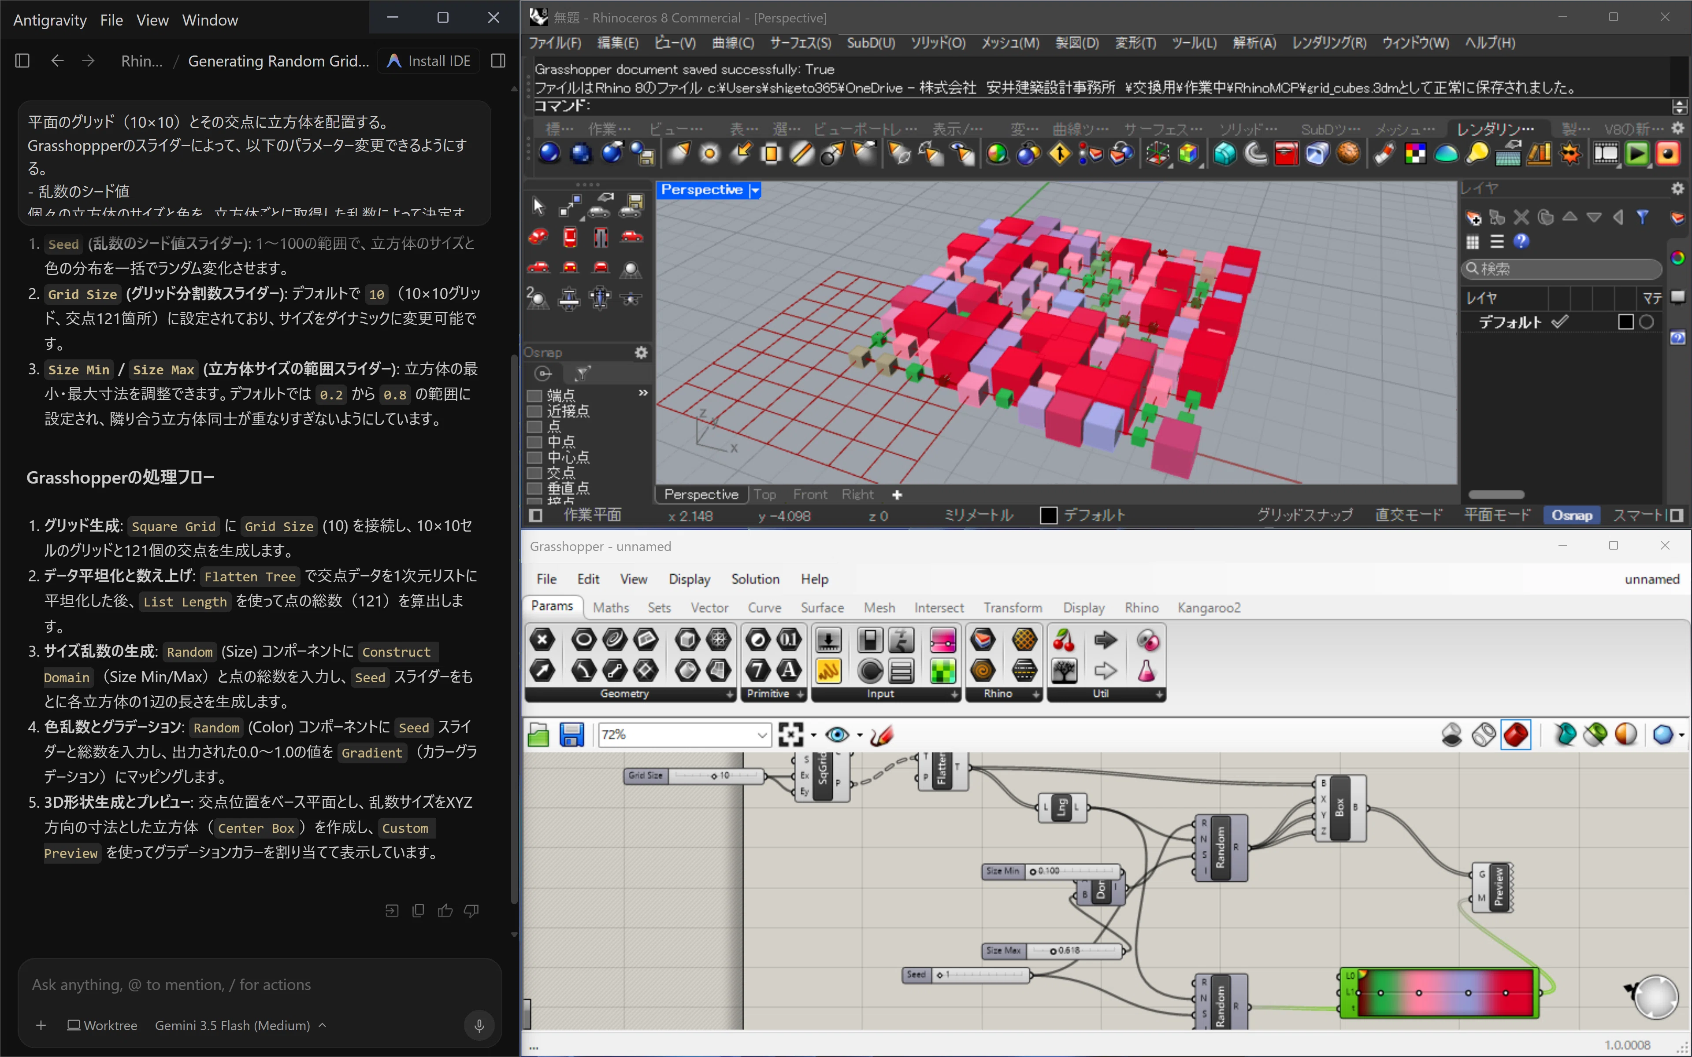
Task: Expand the Primitive panel with its plus
Action: tap(801, 694)
